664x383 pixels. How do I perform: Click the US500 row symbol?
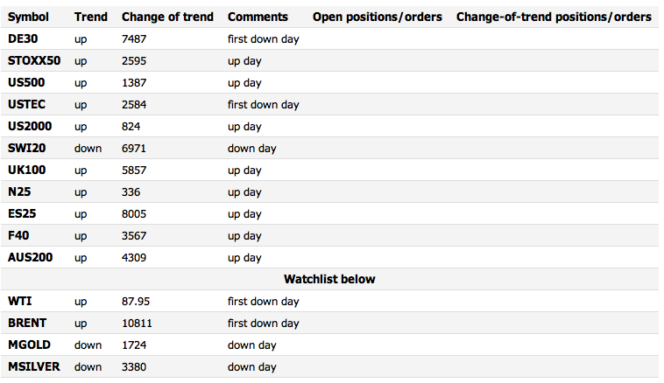pos(26,82)
